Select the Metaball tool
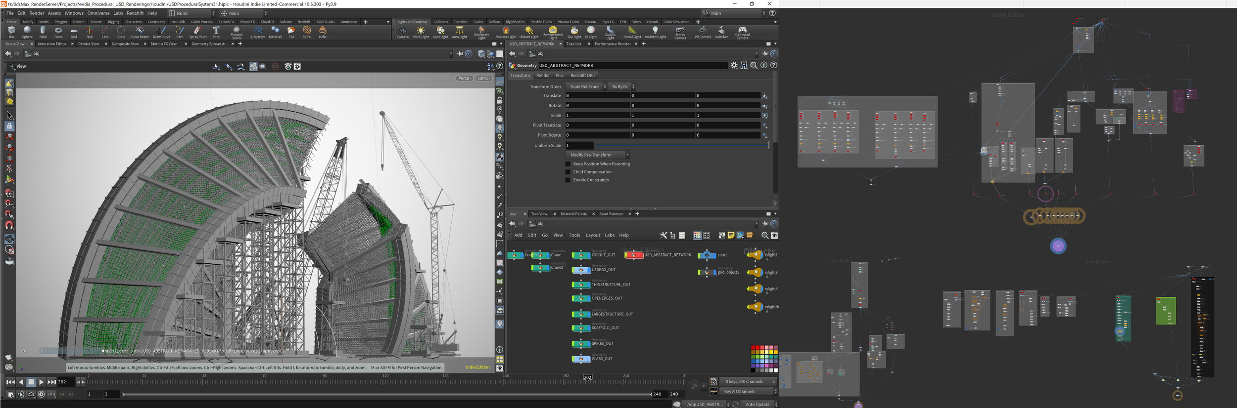Image resolution: width=1237 pixels, height=408 pixels. (x=275, y=33)
